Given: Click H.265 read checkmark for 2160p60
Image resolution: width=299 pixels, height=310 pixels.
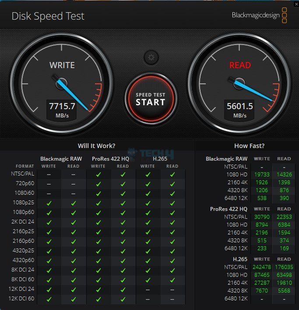Looking at the screenshot, I should [172, 241].
